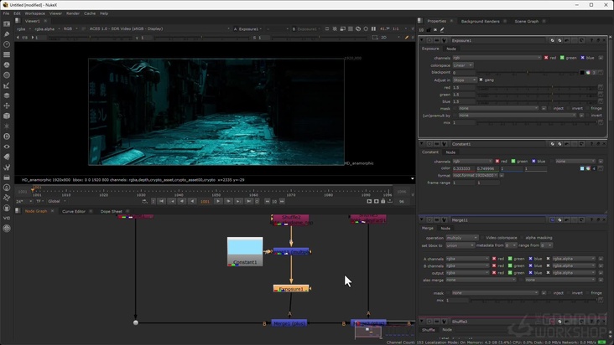Viewport: 614px width, 345px height.
Task: Click current frame 1001 field
Action: (x=205, y=202)
